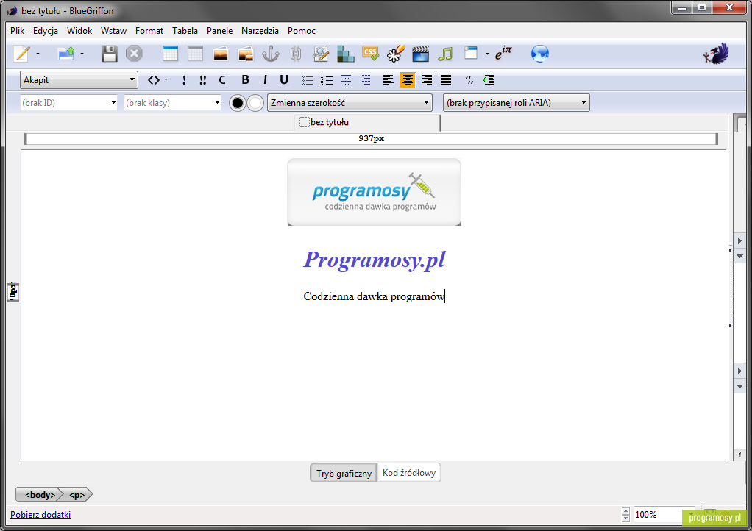Screen dimensions: 752x531
Task: Insert audio with music note icon
Action: click(446, 54)
